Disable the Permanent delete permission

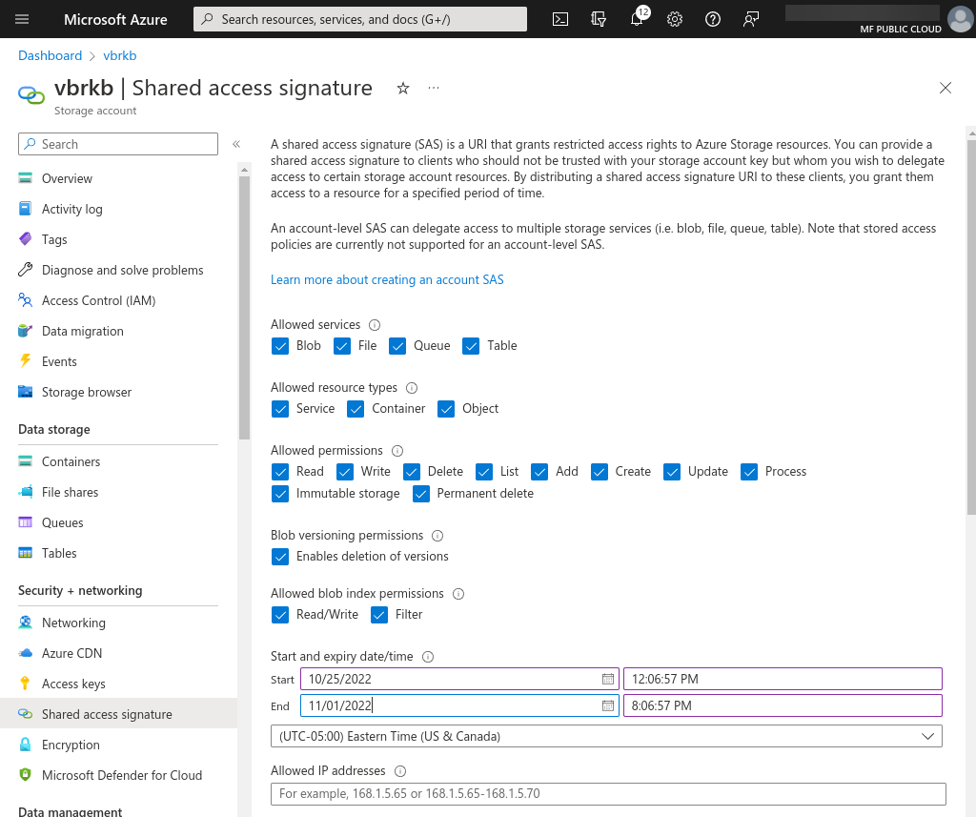420,495
